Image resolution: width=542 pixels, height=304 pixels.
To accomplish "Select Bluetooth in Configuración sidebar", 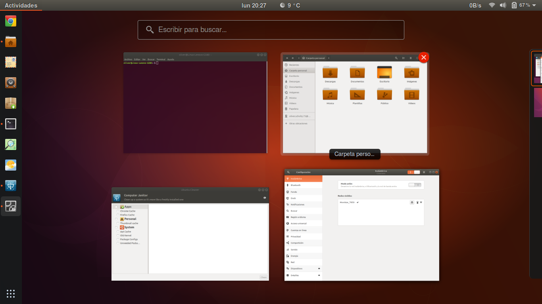I will coord(303,185).
